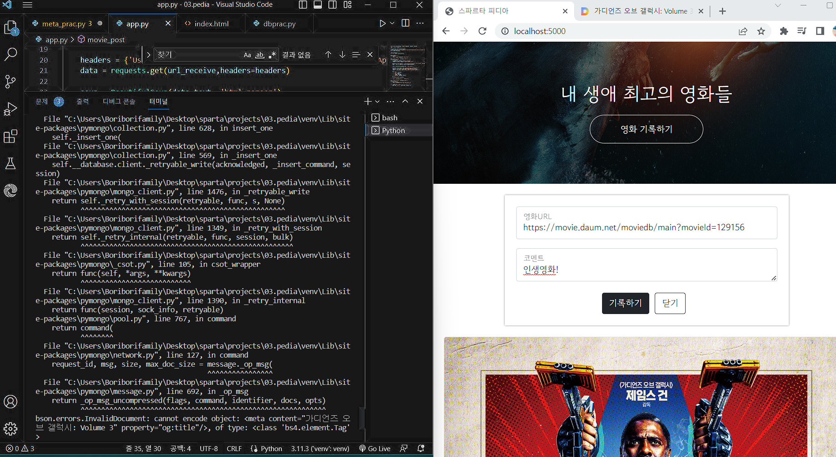This screenshot has height=457, width=836.
Task: Open the 출력 output panel tab
Action: click(x=83, y=102)
